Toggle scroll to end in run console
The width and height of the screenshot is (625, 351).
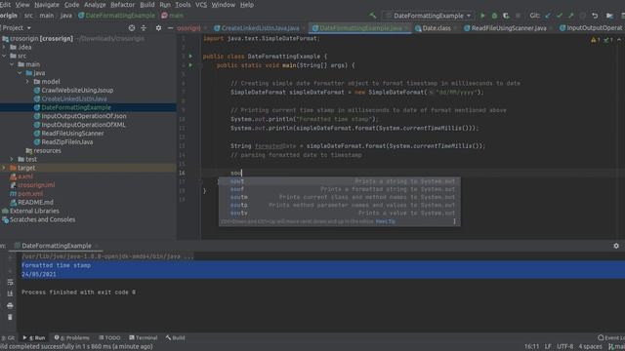click(x=10, y=293)
